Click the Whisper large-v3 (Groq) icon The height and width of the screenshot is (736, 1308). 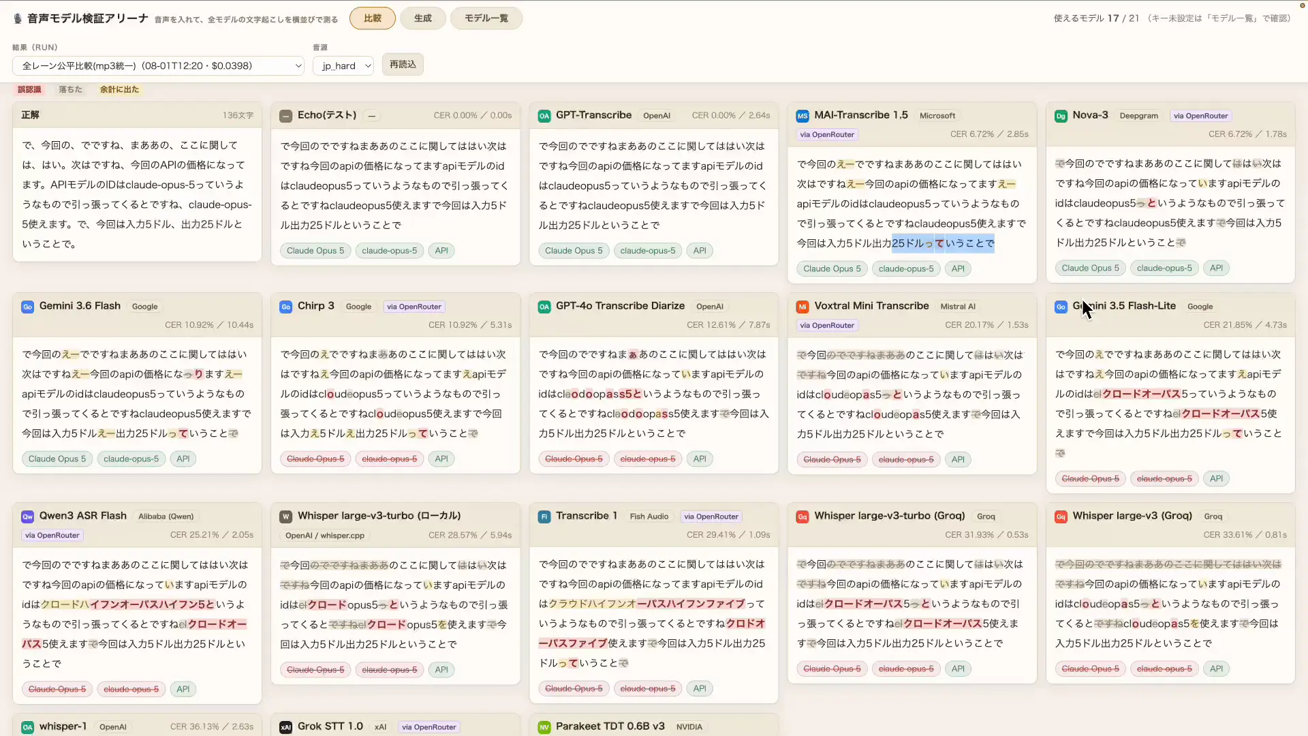[1061, 517]
